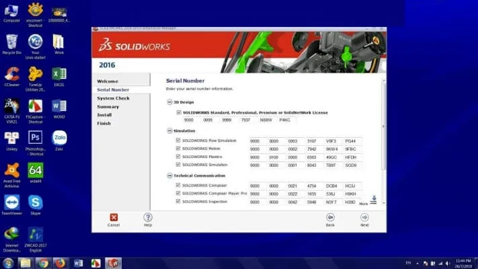Click the Cancel button
Viewport: 478px width, 269px height.
pos(114,220)
